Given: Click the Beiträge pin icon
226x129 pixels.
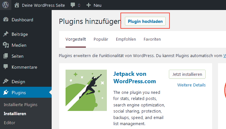Looking at the screenshot, I should pos(6,34).
